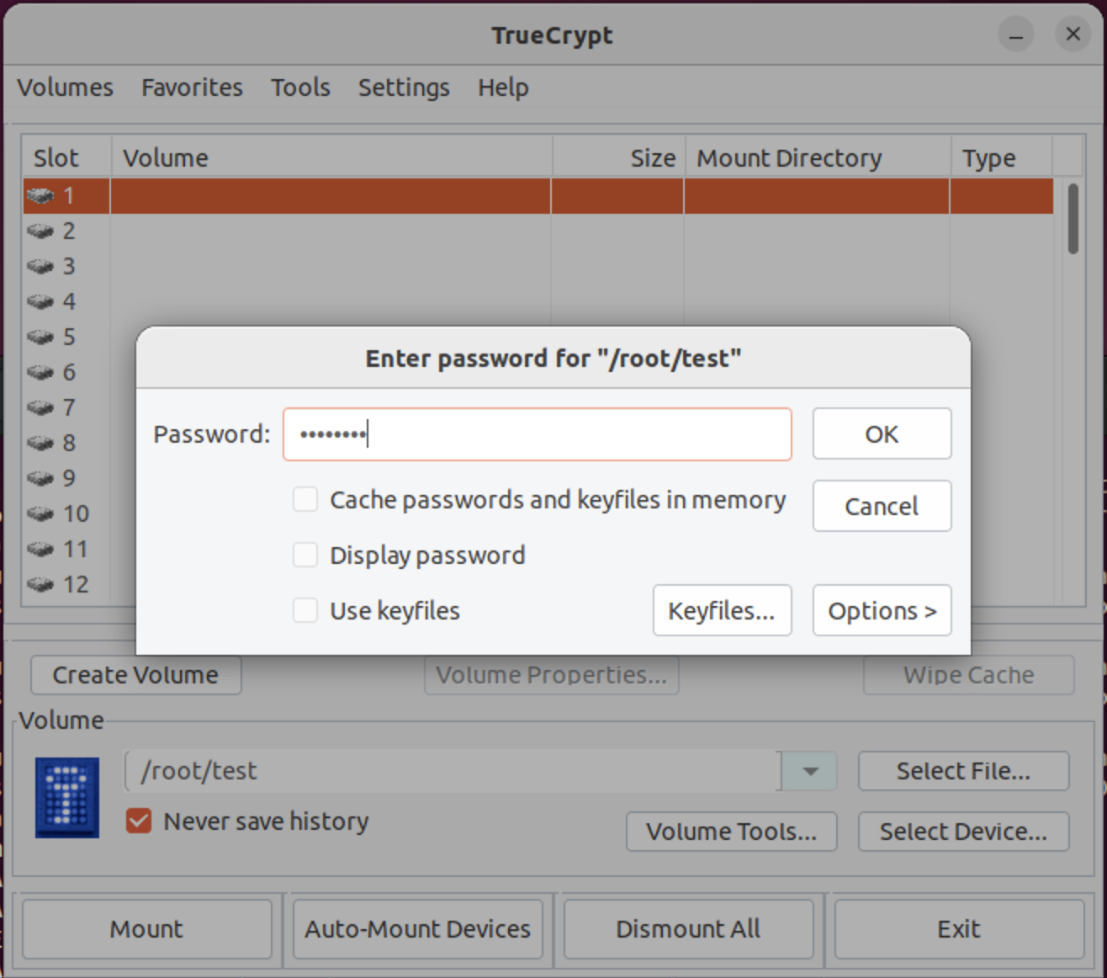Open the Help menu
Image resolution: width=1107 pixels, height=978 pixels.
coord(503,88)
